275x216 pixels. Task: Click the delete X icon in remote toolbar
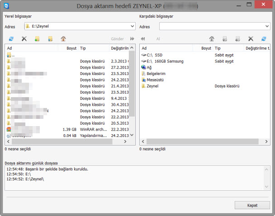click(251, 39)
